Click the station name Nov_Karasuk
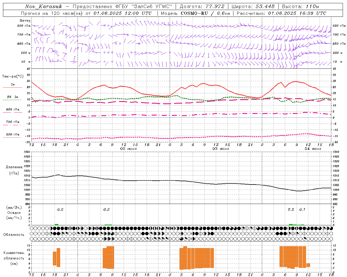This screenshot has width=347, height=277. pos(43,6)
